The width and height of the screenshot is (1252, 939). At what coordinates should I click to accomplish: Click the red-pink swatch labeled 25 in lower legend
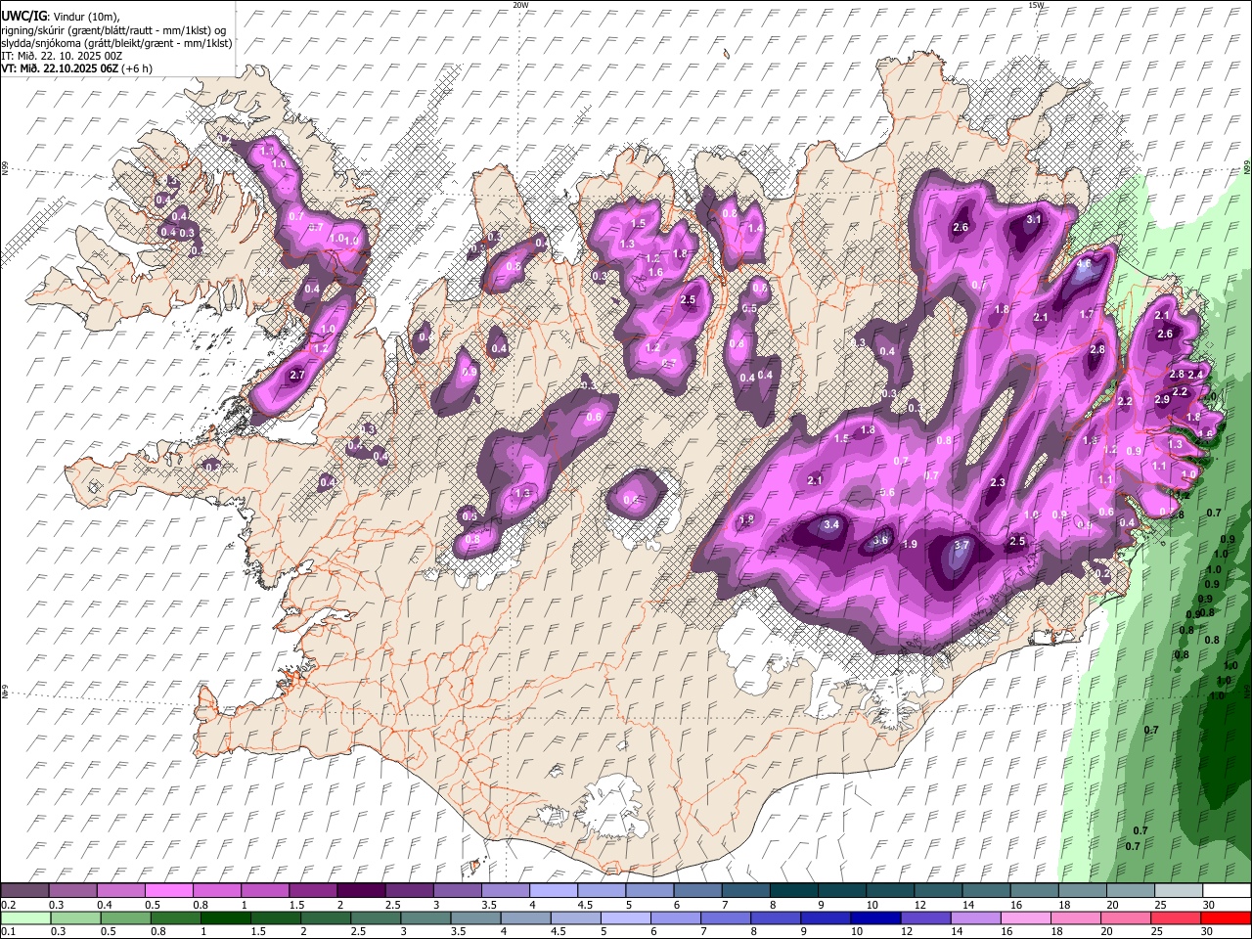click(x=1176, y=917)
